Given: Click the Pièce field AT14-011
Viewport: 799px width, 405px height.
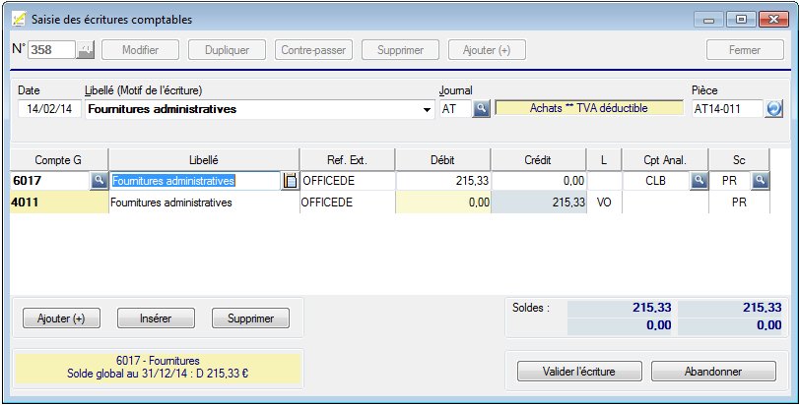Looking at the screenshot, I should (728, 109).
